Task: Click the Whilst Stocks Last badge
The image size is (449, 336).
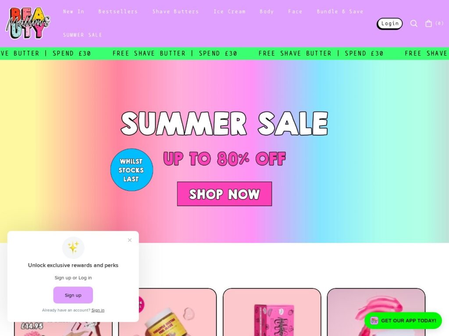Action: point(132,170)
